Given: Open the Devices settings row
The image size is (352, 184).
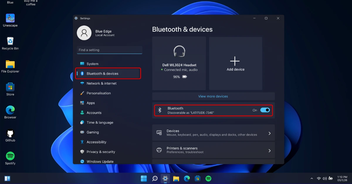Looking at the screenshot, I should click(214, 133).
